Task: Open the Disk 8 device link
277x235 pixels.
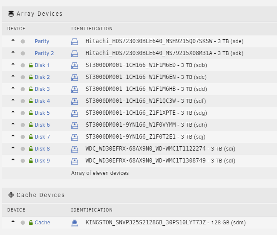Action: coord(42,149)
